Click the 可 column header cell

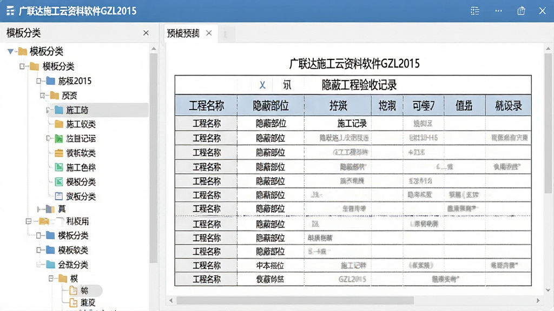click(x=423, y=105)
